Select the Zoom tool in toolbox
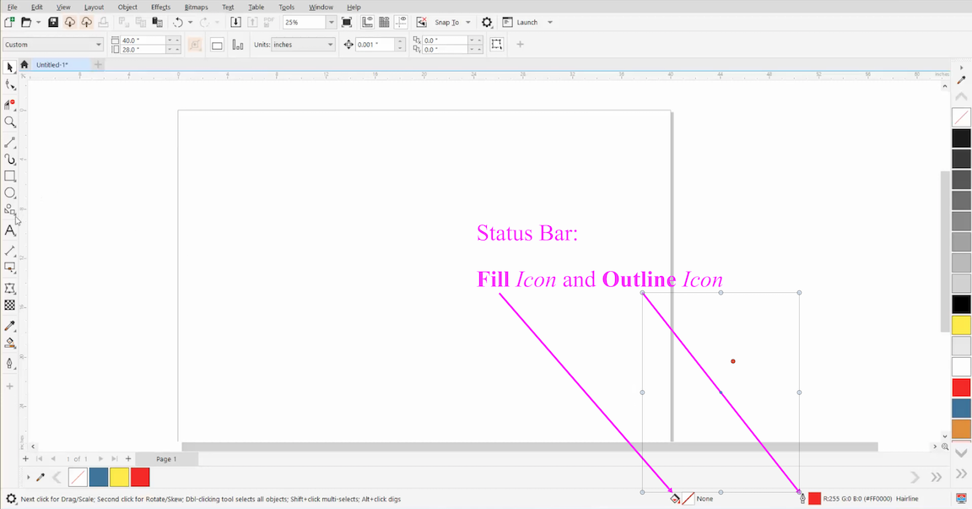This screenshot has height=509, width=972. pyautogui.click(x=10, y=122)
